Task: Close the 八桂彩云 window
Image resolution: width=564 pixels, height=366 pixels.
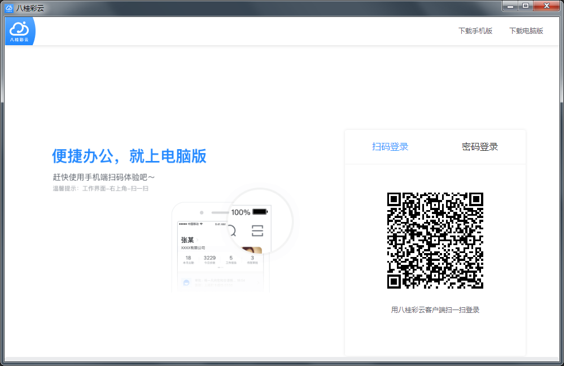Action: pyautogui.click(x=546, y=6)
